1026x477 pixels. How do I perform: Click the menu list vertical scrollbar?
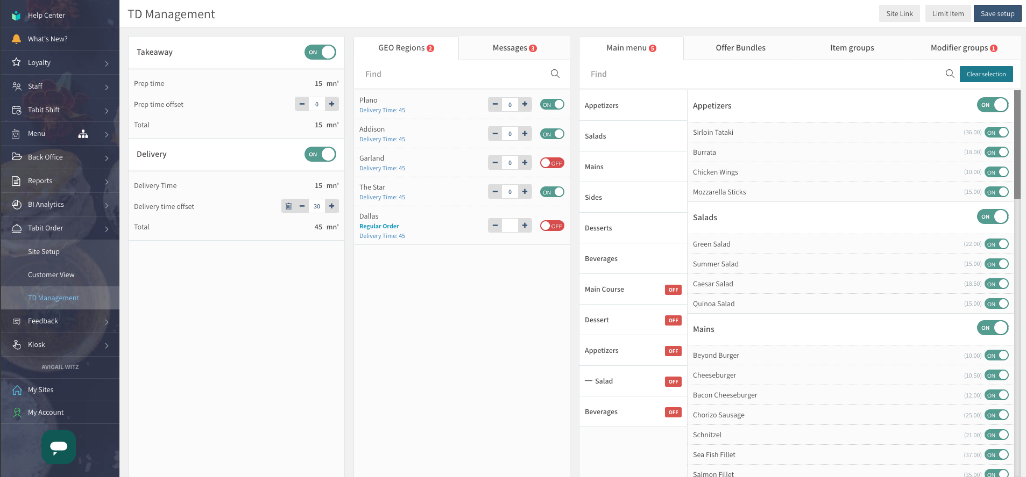(x=1017, y=145)
